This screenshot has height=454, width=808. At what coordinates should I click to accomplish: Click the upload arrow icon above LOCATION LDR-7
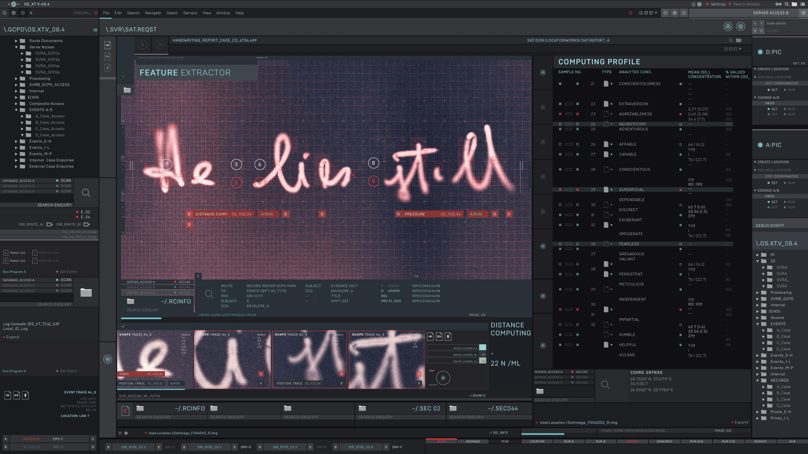coord(26,395)
